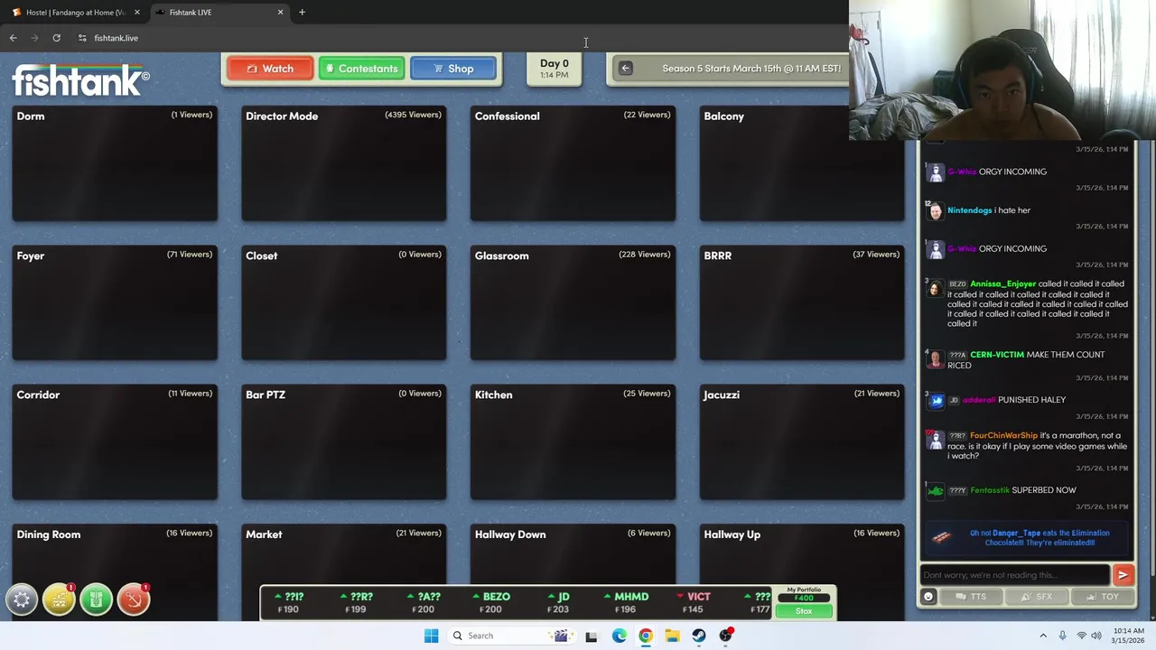Viewport: 1156px width, 650px height.
Task: Select the VICT stock ticker
Action: click(x=695, y=602)
